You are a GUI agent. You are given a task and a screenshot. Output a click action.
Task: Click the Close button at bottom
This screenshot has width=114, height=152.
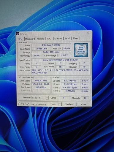[x=84, y=104]
